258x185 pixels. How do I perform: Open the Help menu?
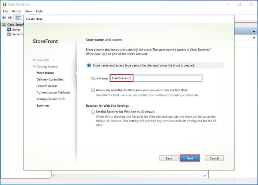pyautogui.click(x=39, y=11)
